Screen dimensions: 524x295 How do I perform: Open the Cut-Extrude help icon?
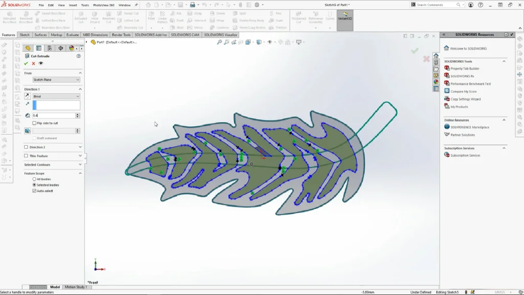point(78,56)
